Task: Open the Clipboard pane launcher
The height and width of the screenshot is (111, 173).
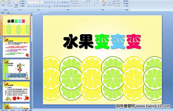Action: (12, 10)
